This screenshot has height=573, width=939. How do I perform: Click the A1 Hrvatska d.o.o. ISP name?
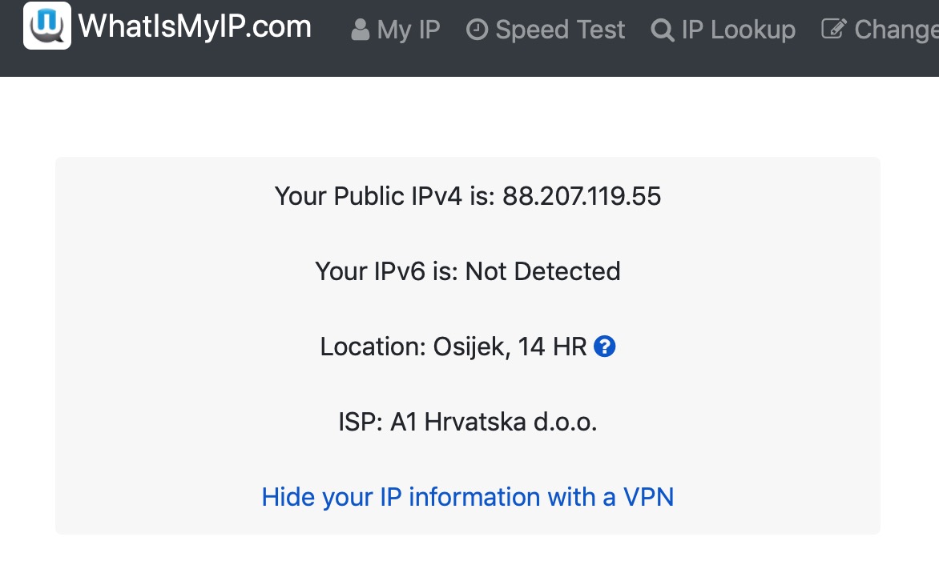point(494,422)
